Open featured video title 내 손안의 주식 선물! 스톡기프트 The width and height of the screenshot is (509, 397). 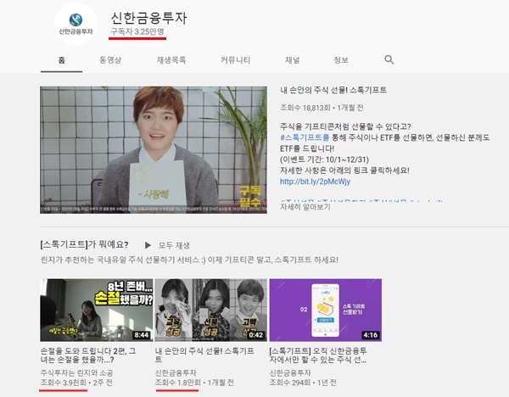[x=333, y=90]
